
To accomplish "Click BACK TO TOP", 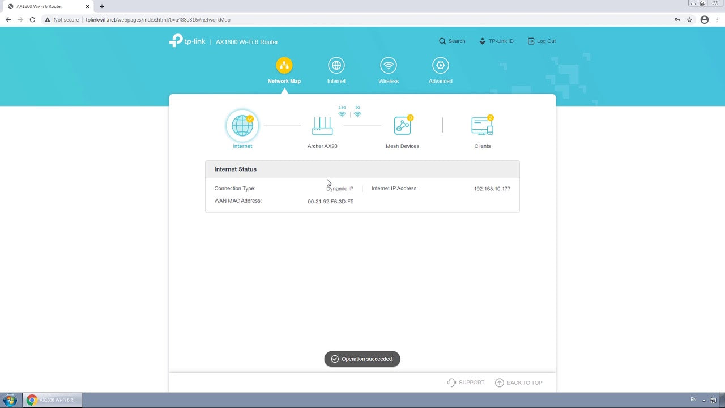I will (x=519, y=382).
